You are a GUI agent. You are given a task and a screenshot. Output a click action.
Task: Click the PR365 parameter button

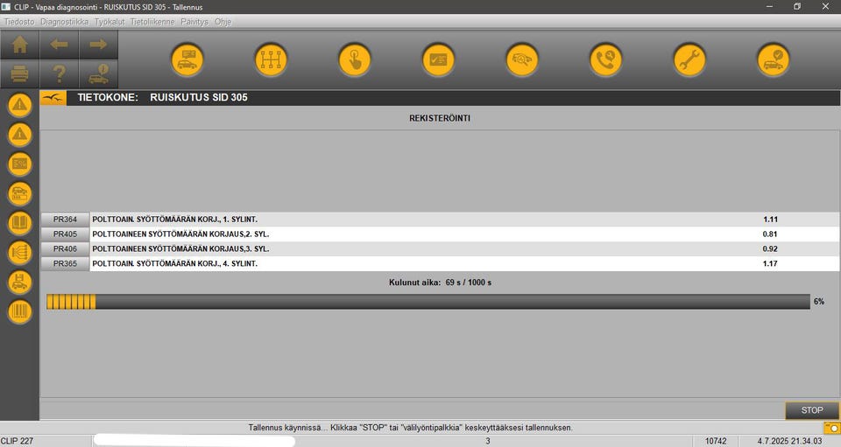coord(65,263)
